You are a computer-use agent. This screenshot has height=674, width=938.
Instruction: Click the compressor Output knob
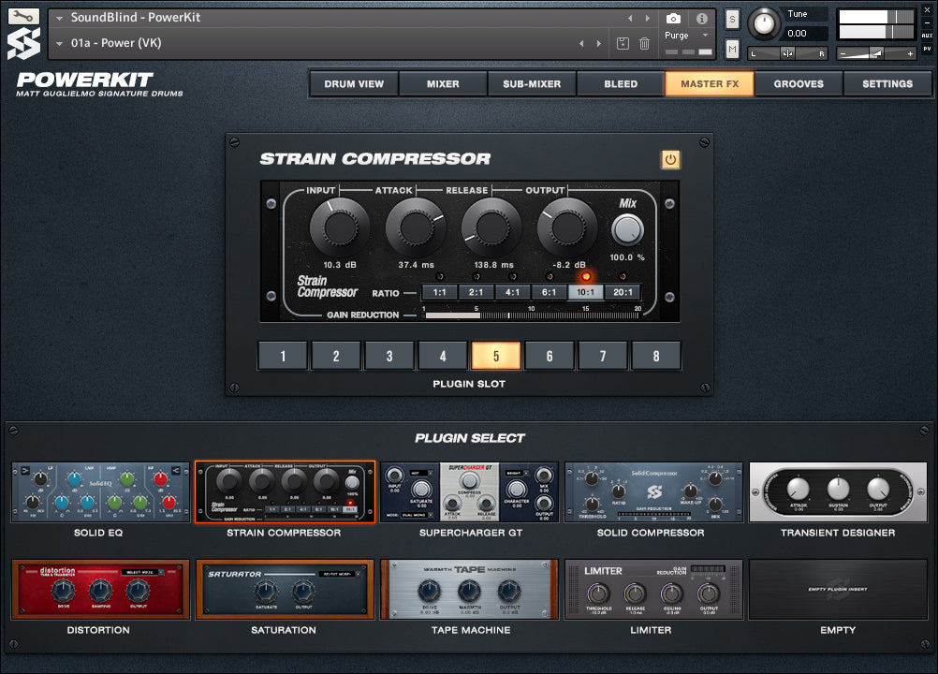(x=567, y=227)
